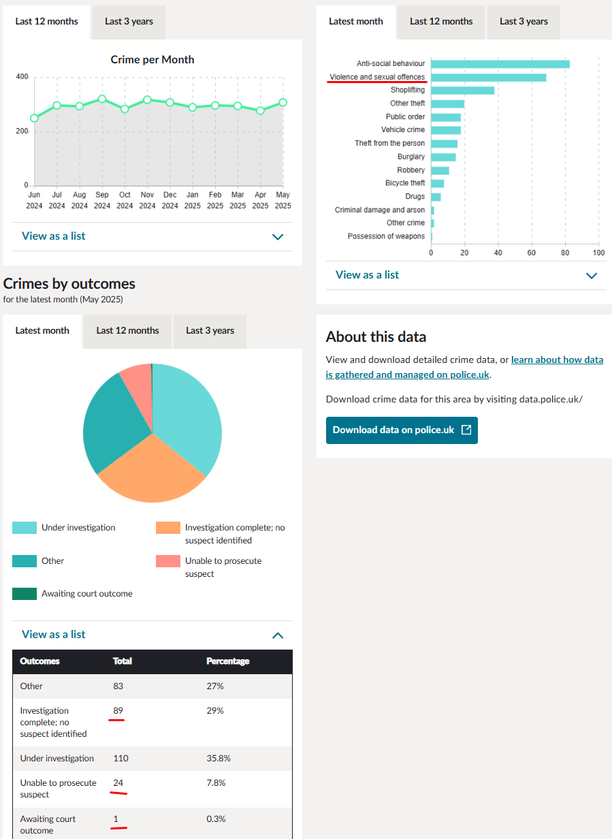Expand the crime types chart 'View as a list' chevron
The width and height of the screenshot is (612, 839).
(592, 276)
